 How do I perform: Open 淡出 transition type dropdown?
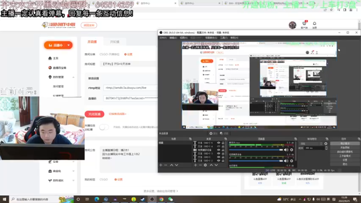coord(310,143)
